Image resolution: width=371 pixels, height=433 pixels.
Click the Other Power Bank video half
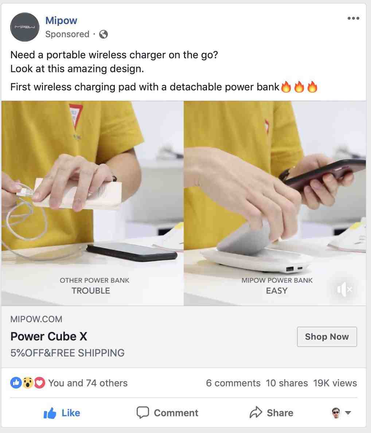(93, 203)
